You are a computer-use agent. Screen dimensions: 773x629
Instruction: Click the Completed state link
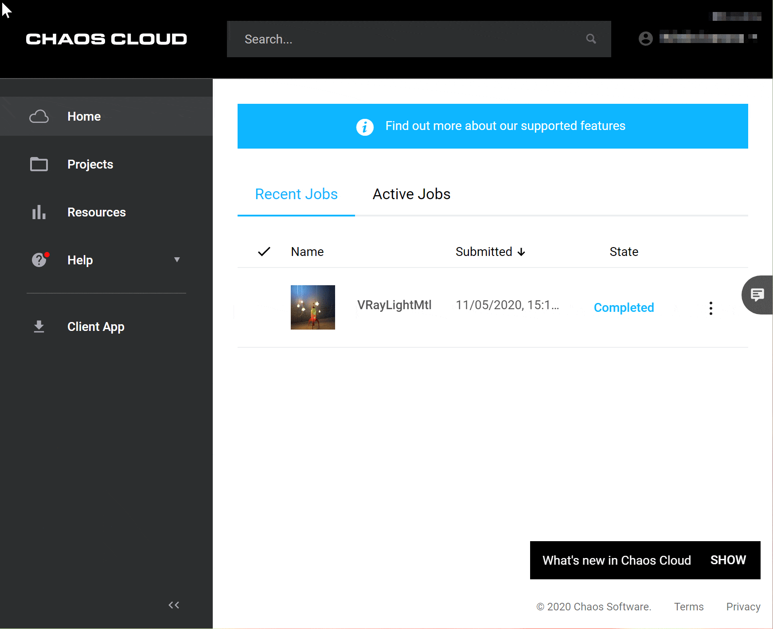[624, 307]
